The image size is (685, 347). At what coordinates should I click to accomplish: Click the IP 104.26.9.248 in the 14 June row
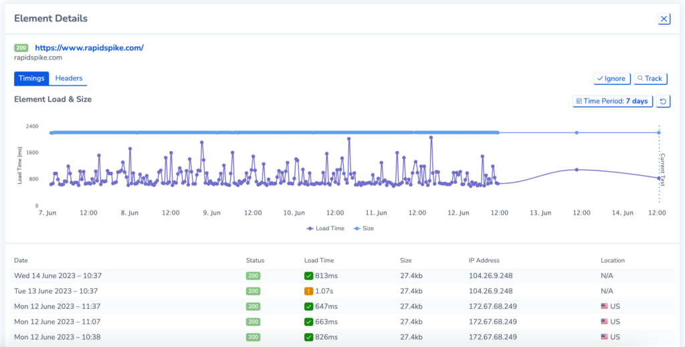click(x=490, y=276)
